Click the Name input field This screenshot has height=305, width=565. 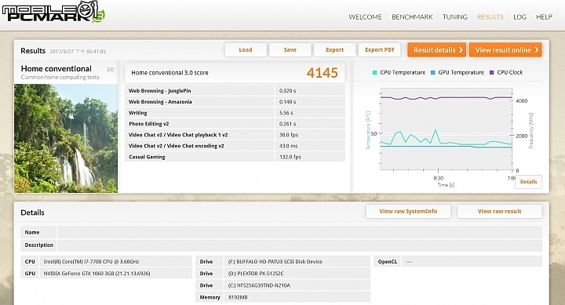(x=300, y=232)
